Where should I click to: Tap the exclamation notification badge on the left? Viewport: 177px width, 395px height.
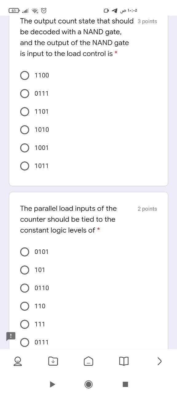(10, 336)
